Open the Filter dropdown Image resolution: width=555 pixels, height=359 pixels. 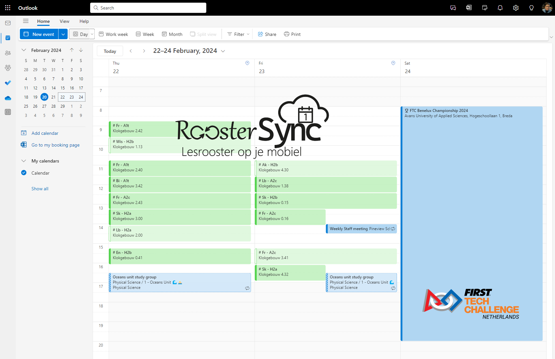[238, 34]
